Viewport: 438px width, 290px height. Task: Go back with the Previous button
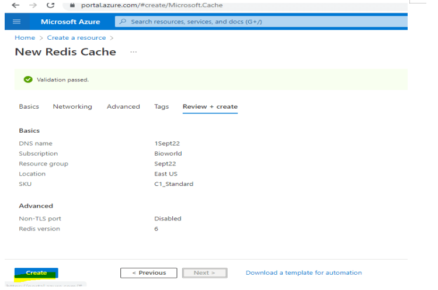click(148, 273)
